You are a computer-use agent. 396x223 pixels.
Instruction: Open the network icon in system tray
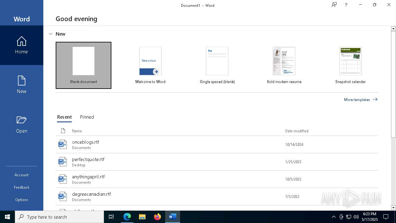349,217
